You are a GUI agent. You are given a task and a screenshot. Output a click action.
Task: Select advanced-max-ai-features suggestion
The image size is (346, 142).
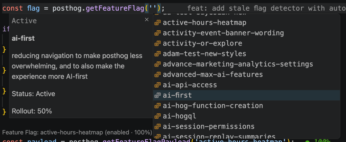coord(246,74)
